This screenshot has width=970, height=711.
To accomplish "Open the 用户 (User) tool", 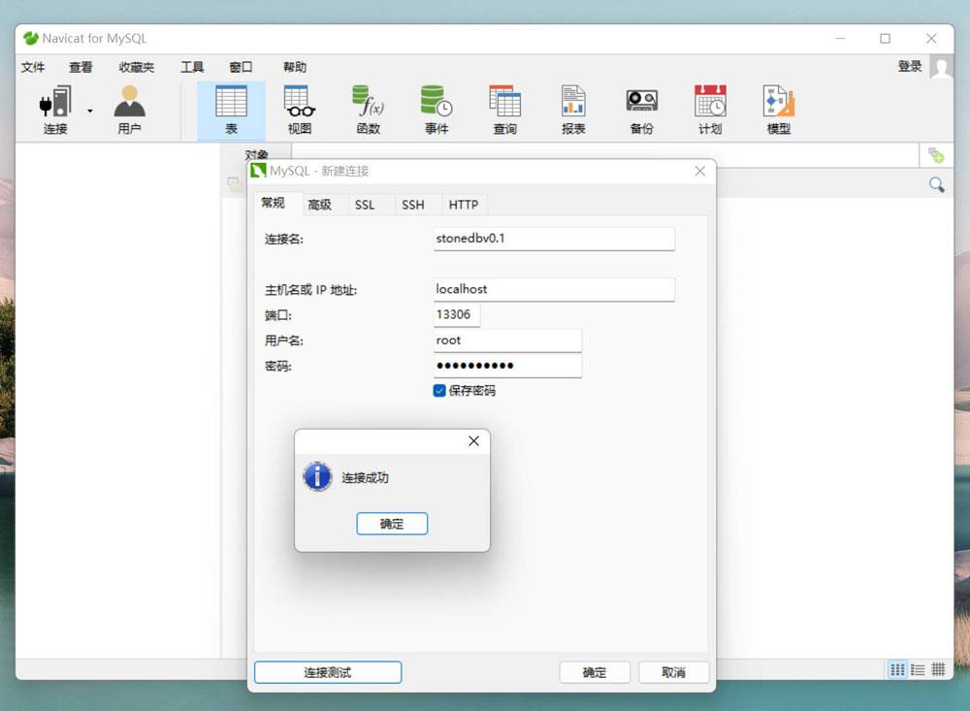I will (x=129, y=103).
